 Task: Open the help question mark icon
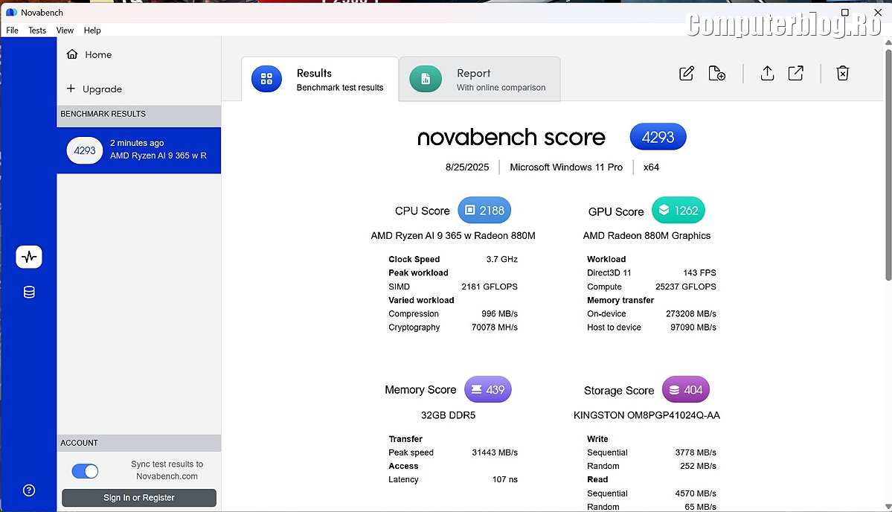(29, 490)
